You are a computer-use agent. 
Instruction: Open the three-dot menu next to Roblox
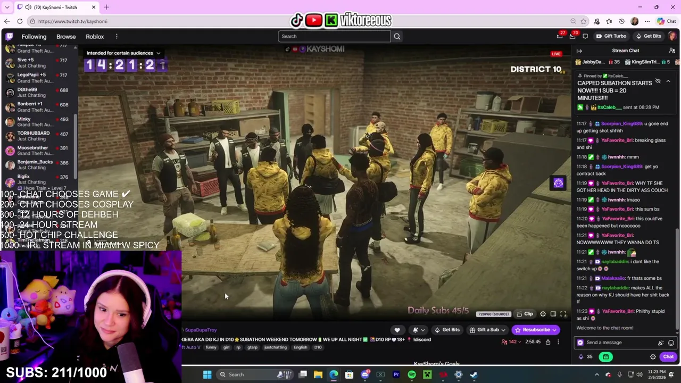pos(117,36)
